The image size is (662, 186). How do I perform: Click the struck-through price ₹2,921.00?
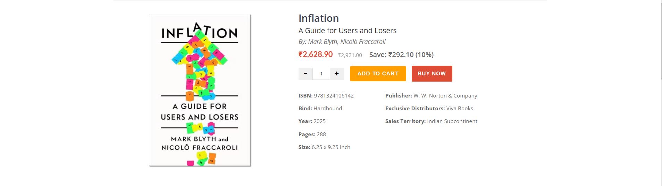point(351,55)
